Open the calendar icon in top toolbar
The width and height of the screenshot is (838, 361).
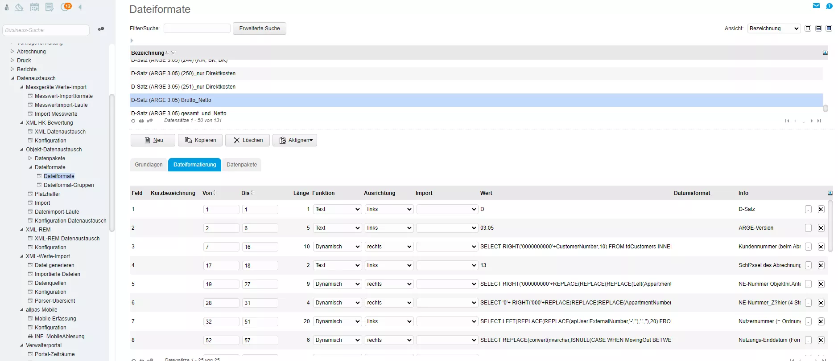pyautogui.click(x=34, y=7)
